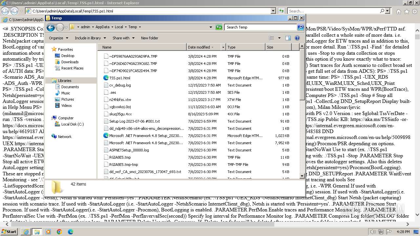Sort by Type column header
Viewport: 420px width, 236px height.
pos(245,47)
